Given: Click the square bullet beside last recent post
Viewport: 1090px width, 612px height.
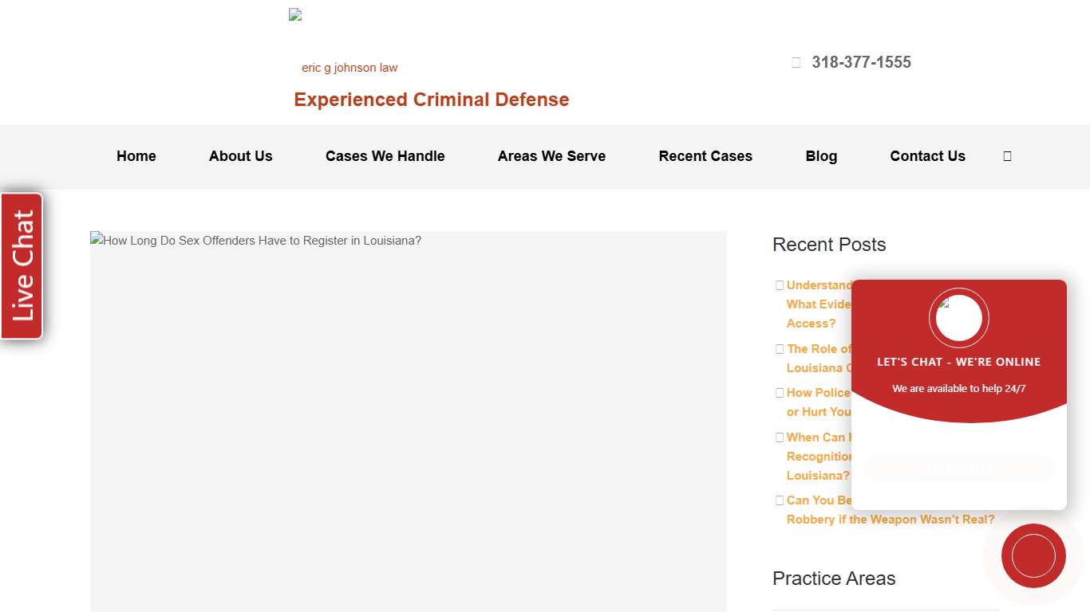Looking at the screenshot, I should click(780, 500).
